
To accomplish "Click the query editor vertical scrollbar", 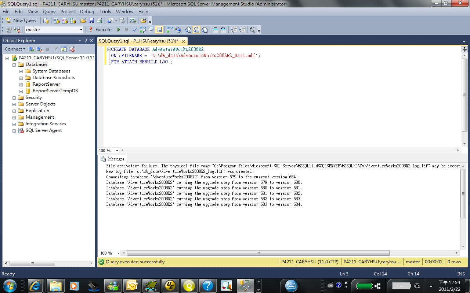I will (x=464, y=95).
